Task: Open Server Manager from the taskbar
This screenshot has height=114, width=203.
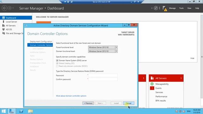Action: (x=11, y=111)
